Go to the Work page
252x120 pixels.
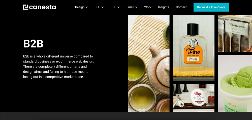[x=148, y=7]
